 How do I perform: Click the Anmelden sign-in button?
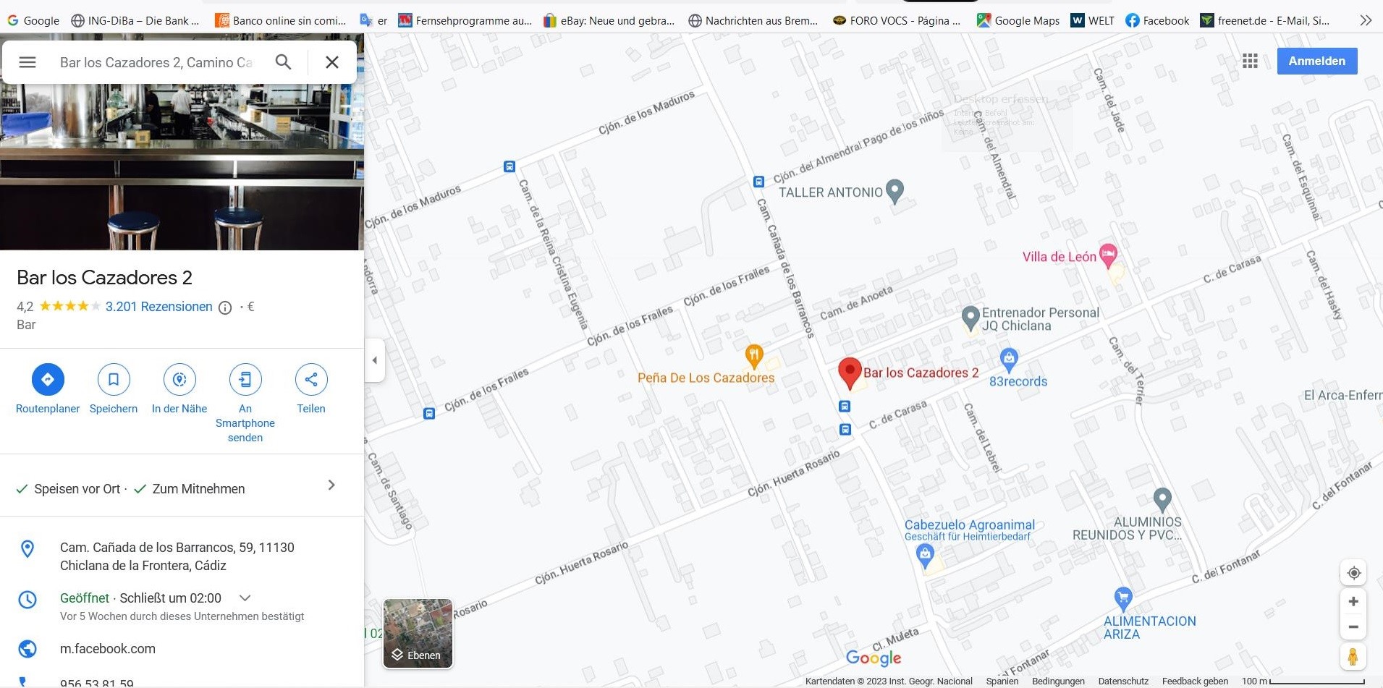click(x=1316, y=61)
